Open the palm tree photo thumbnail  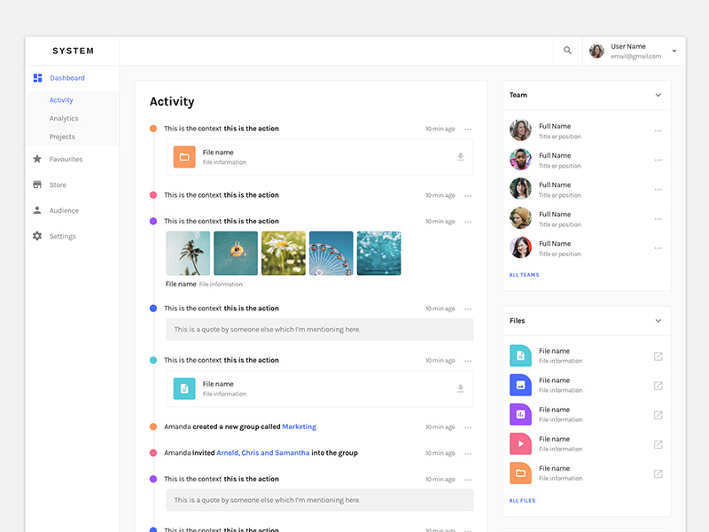188,254
